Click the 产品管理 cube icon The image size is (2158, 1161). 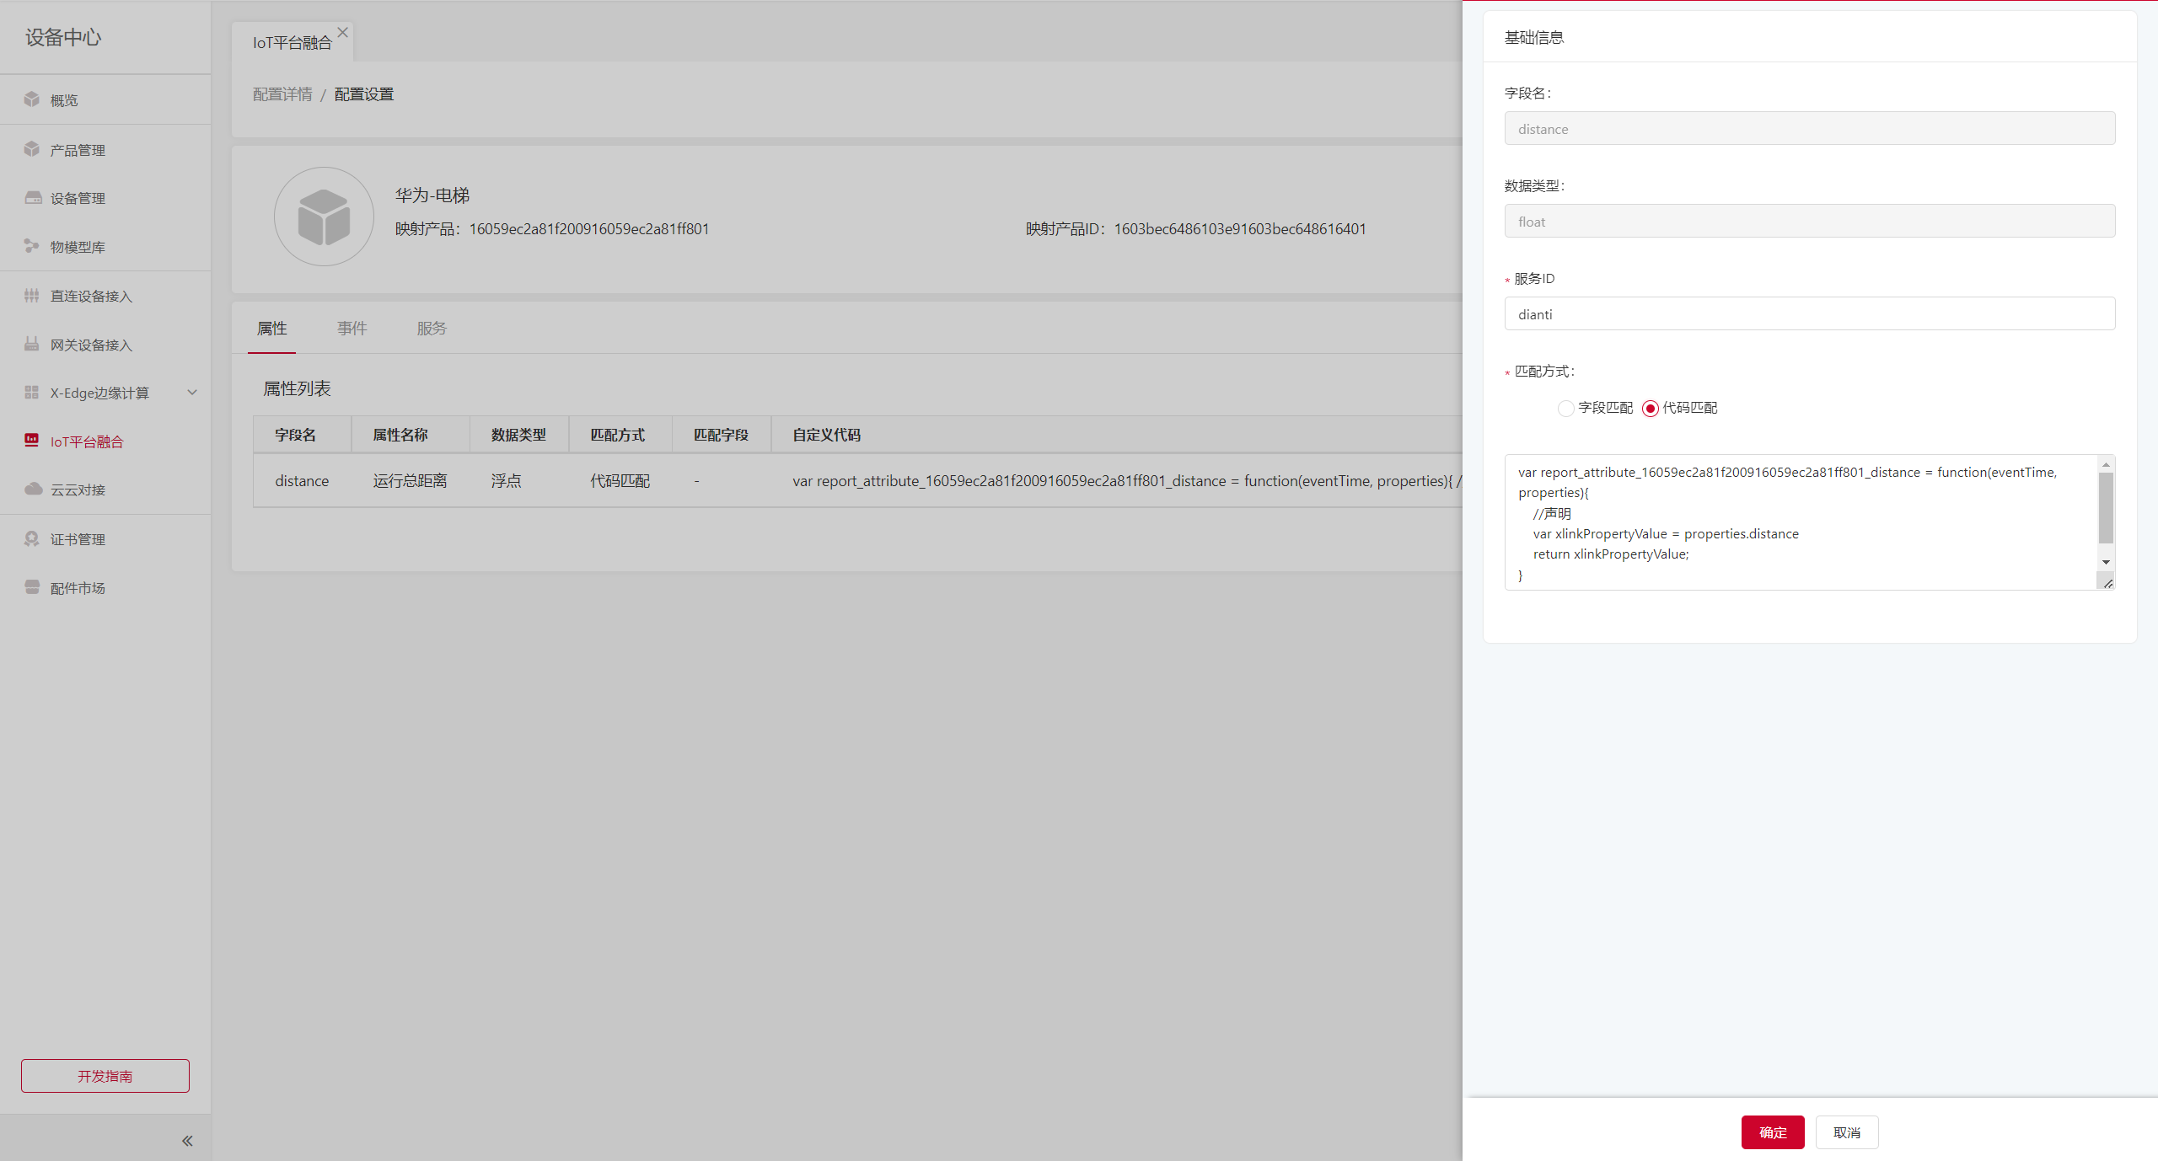click(32, 149)
